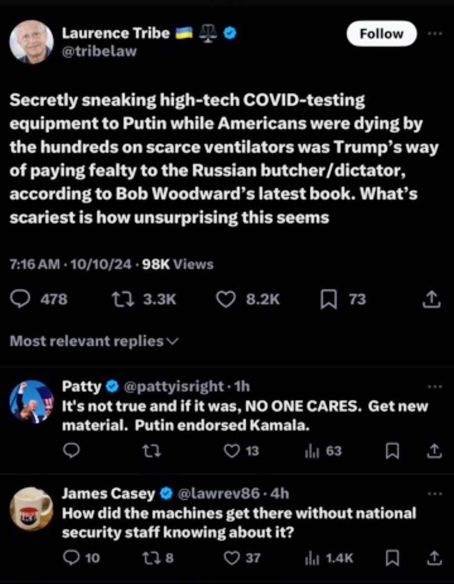View analytics on James Casey's reply
Viewport: 454px width, 584px height.
309,558
